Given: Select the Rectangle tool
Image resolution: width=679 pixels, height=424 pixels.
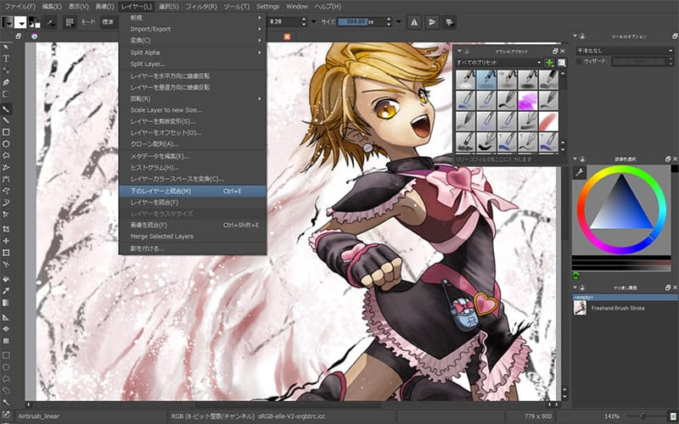Looking at the screenshot, I should click(x=6, y=132).
